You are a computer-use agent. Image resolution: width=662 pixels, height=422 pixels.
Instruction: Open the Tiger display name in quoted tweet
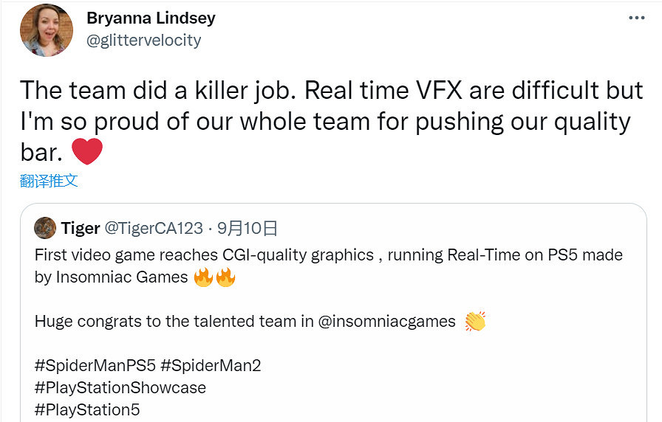pyautogui.click(x=81, y=228)
